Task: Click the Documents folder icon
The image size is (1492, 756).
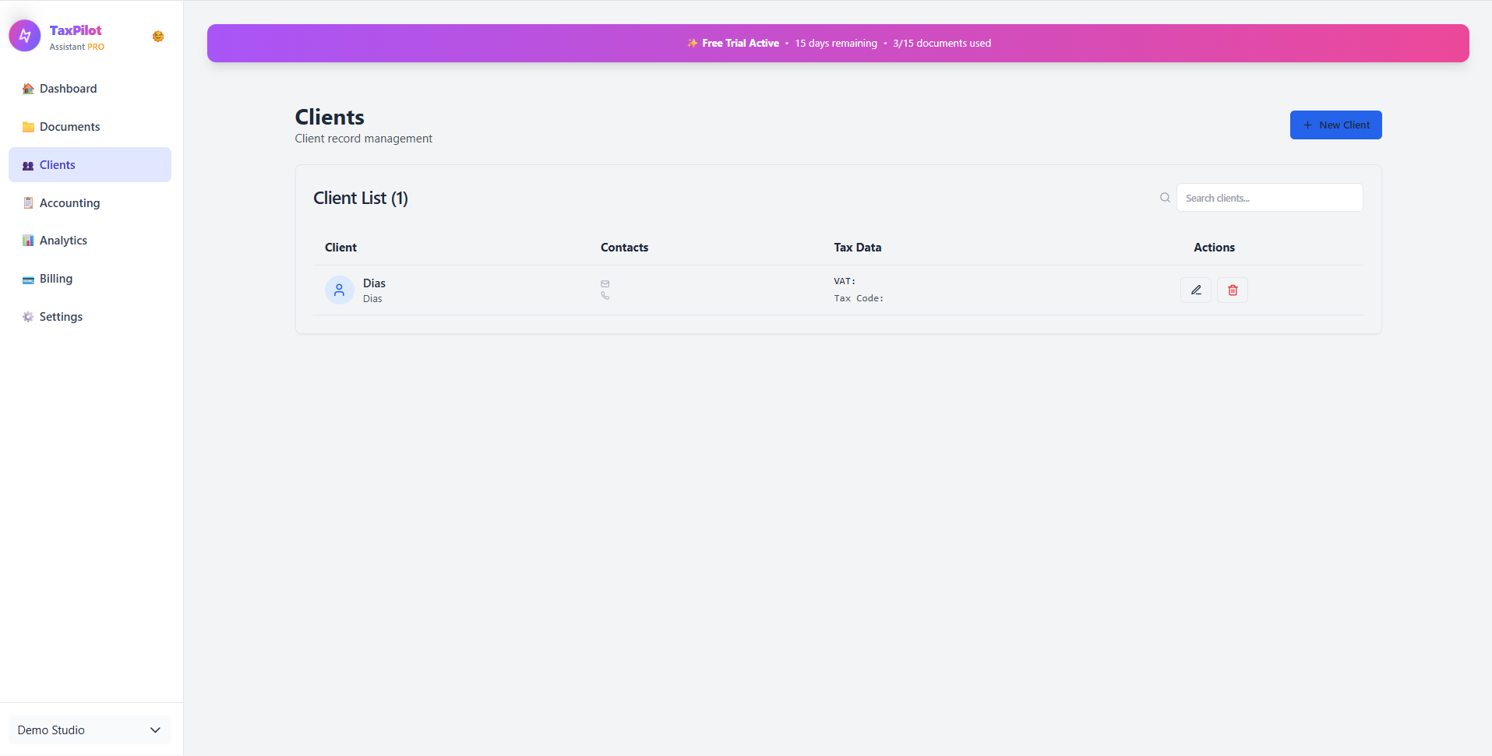Action: [x=28, y=126]
